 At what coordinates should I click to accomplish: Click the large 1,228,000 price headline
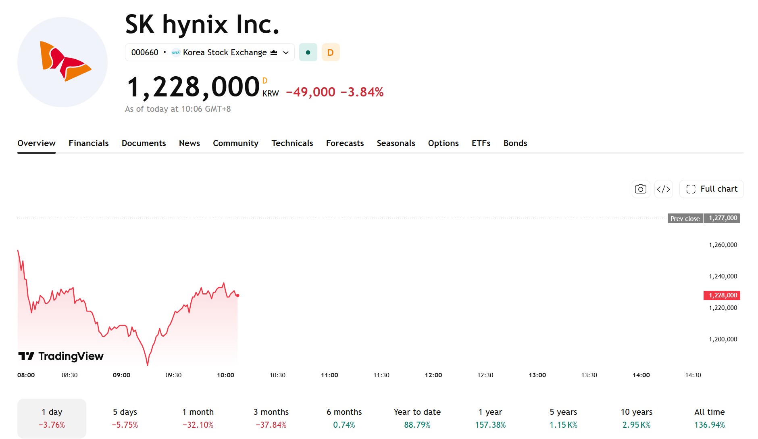click(193, 87)
